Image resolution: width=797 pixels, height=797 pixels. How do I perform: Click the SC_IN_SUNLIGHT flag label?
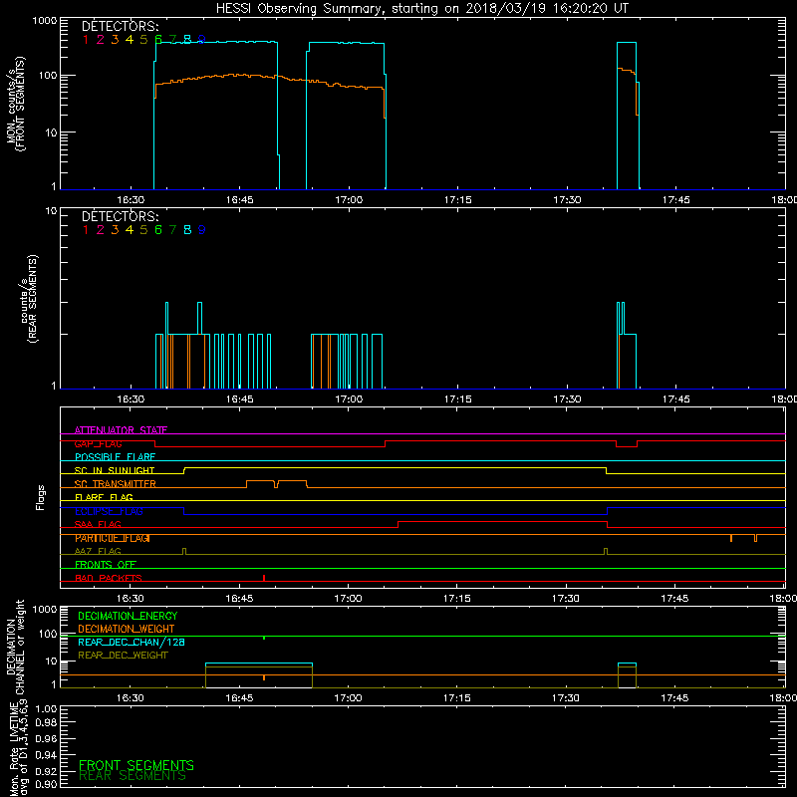pyautogui.click(x=115, y=470)
